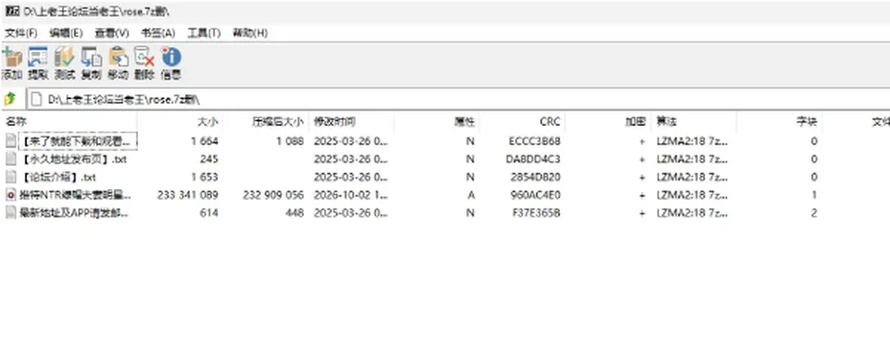Click the CRC value F37E365B
Viewport: 890px width, 340px height.
pyautogui.click(x=536, y=213)
